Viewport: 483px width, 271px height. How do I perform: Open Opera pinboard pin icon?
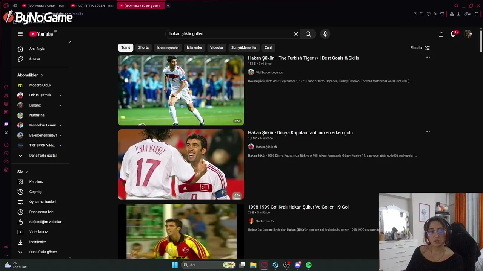tap(415, 14)
